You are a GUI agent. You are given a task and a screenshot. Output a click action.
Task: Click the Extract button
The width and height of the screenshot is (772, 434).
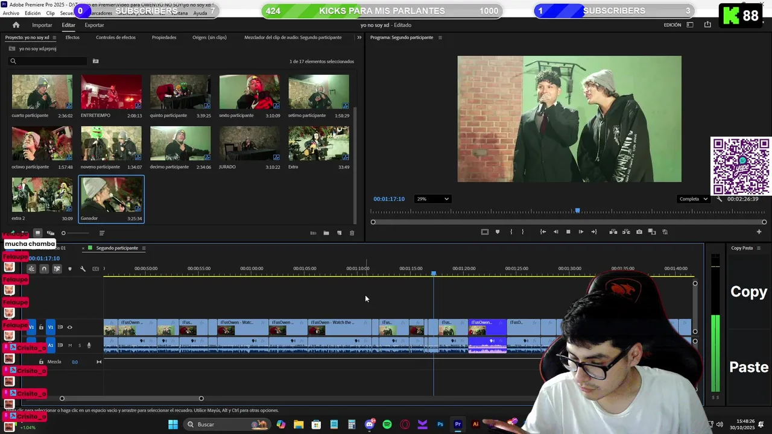pos(626,232)
